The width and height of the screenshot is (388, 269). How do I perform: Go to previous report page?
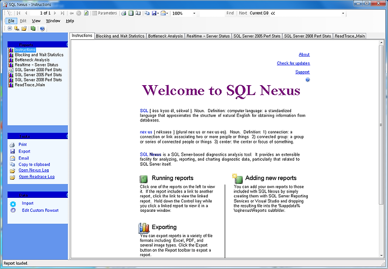tap(26, 13)
